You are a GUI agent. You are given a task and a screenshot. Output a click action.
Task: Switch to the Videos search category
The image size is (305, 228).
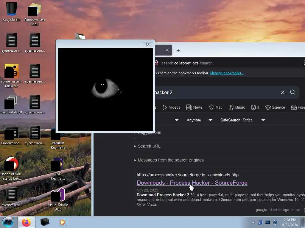pos(172,107)
